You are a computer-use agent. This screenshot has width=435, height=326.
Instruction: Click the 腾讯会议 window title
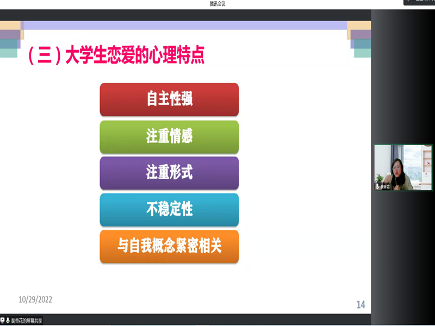click(217, 4)
